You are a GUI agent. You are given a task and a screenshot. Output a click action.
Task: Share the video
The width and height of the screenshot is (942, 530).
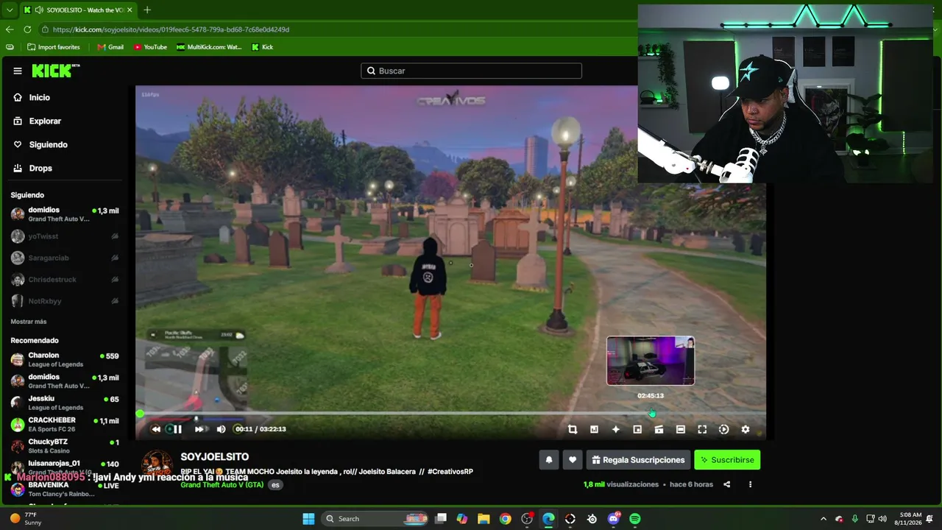(727, 484)
